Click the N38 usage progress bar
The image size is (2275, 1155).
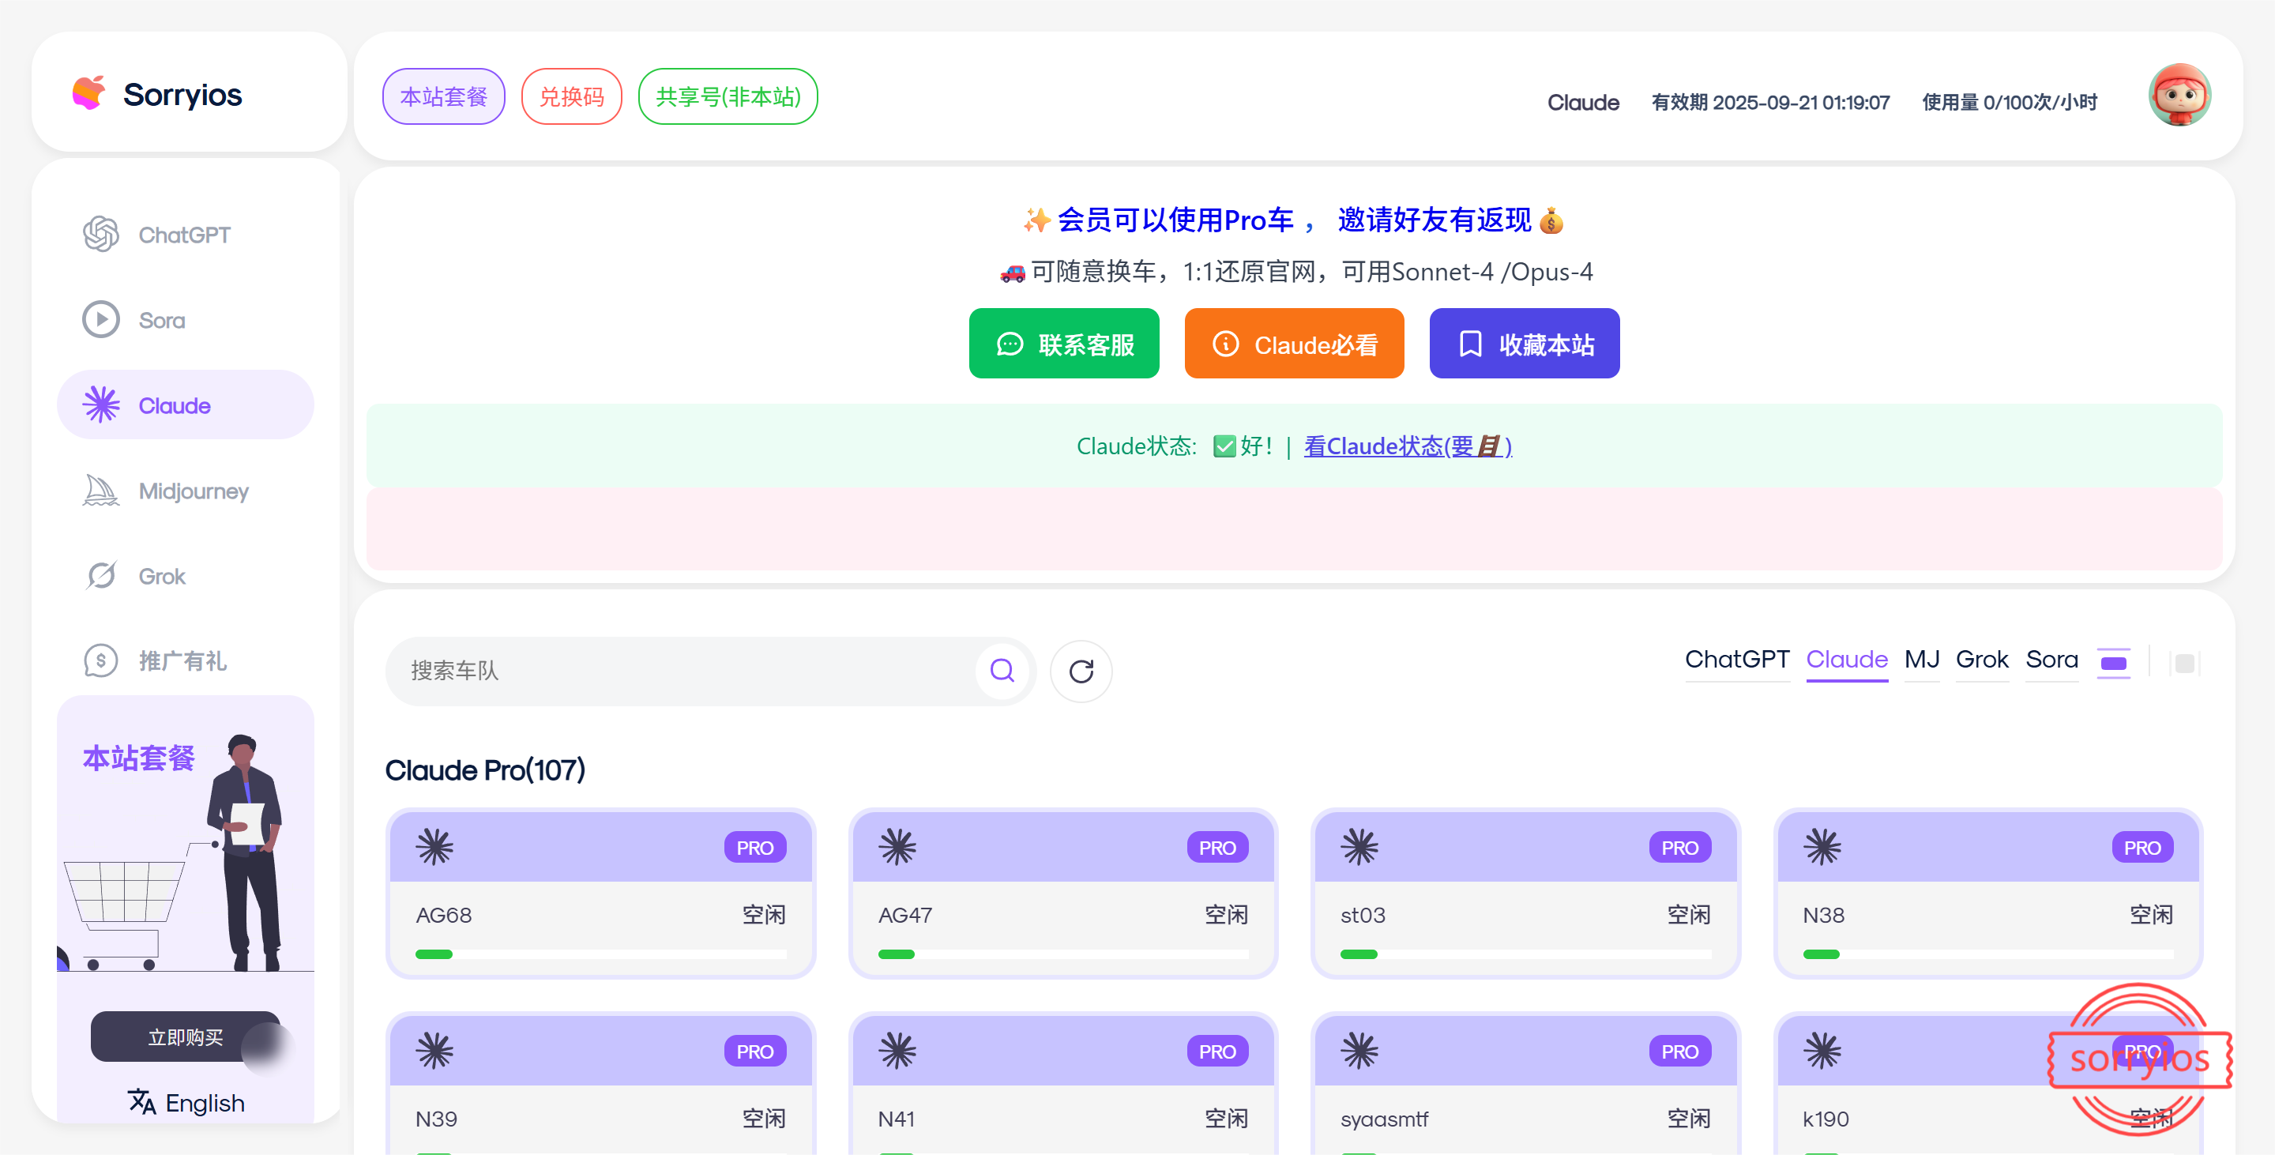[1988, 954]
